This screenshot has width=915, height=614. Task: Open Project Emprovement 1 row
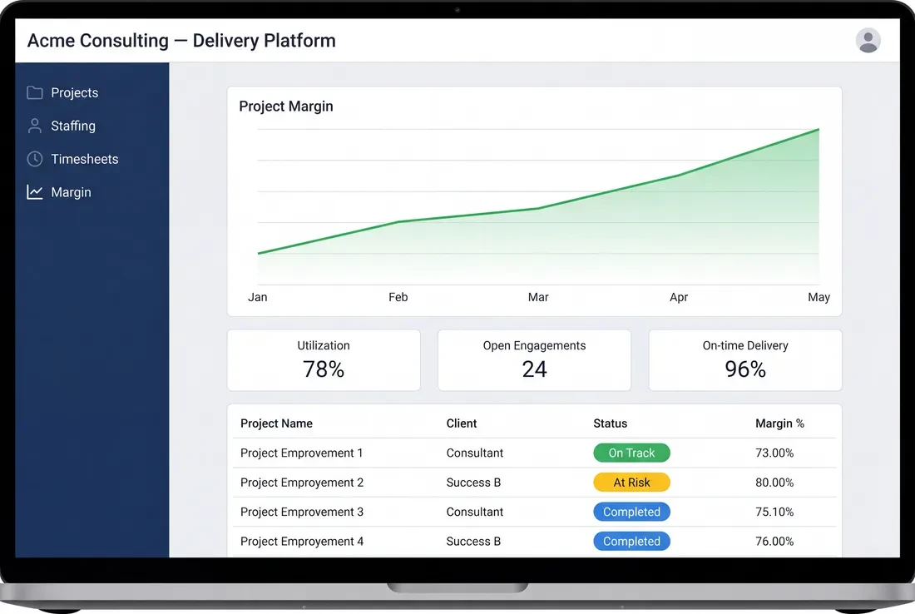coord(535,453)
